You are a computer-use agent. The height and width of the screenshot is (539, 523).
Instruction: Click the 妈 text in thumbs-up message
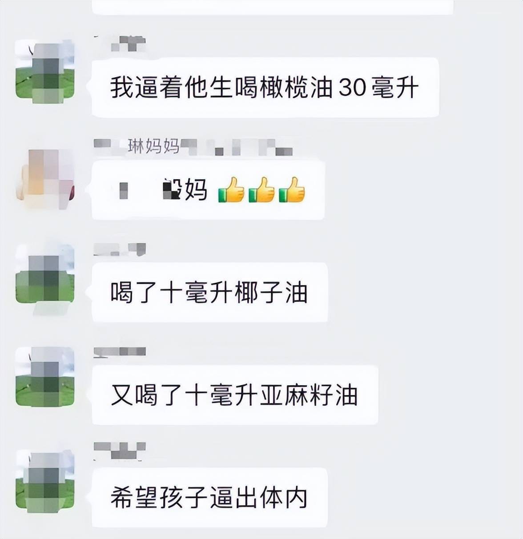(196, 190)
